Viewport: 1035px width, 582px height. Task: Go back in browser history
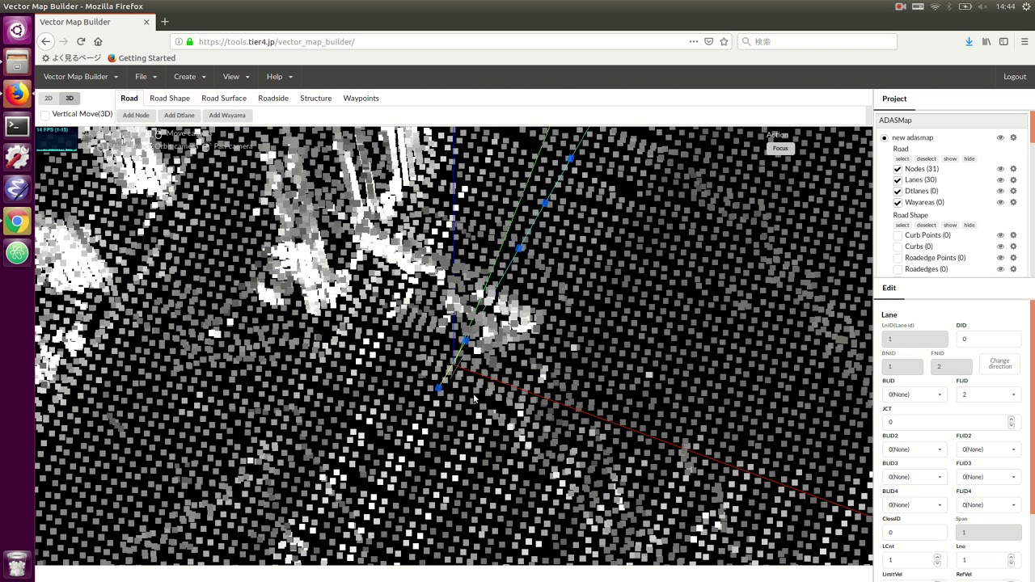46,41
